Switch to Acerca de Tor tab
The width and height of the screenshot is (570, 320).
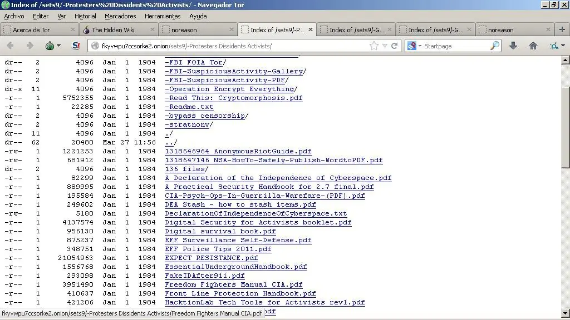pyautogui.click(x=40, y=30)
